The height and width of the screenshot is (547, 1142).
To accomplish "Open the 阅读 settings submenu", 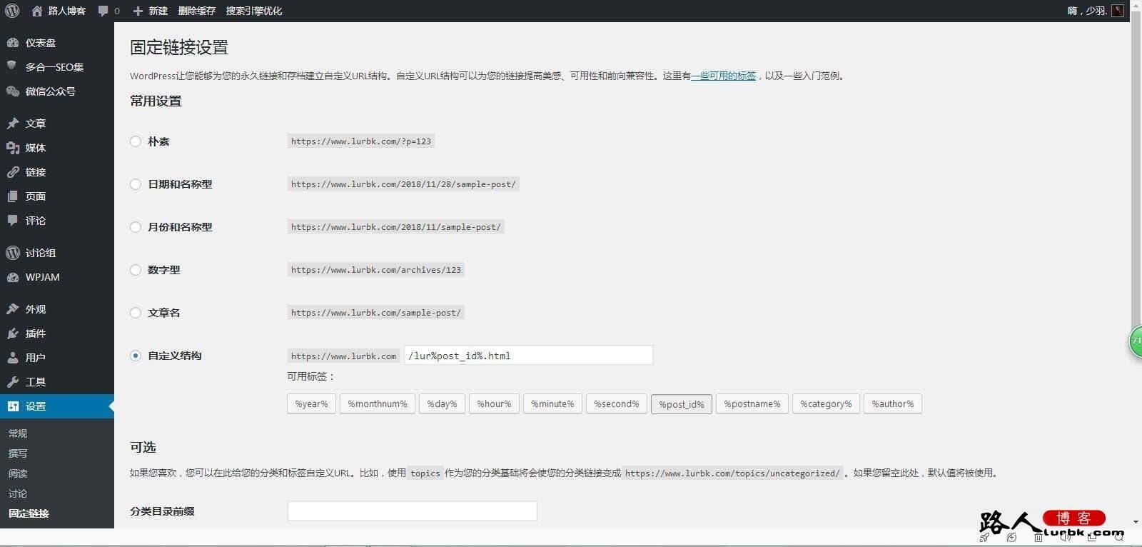I will click(18, 473).
